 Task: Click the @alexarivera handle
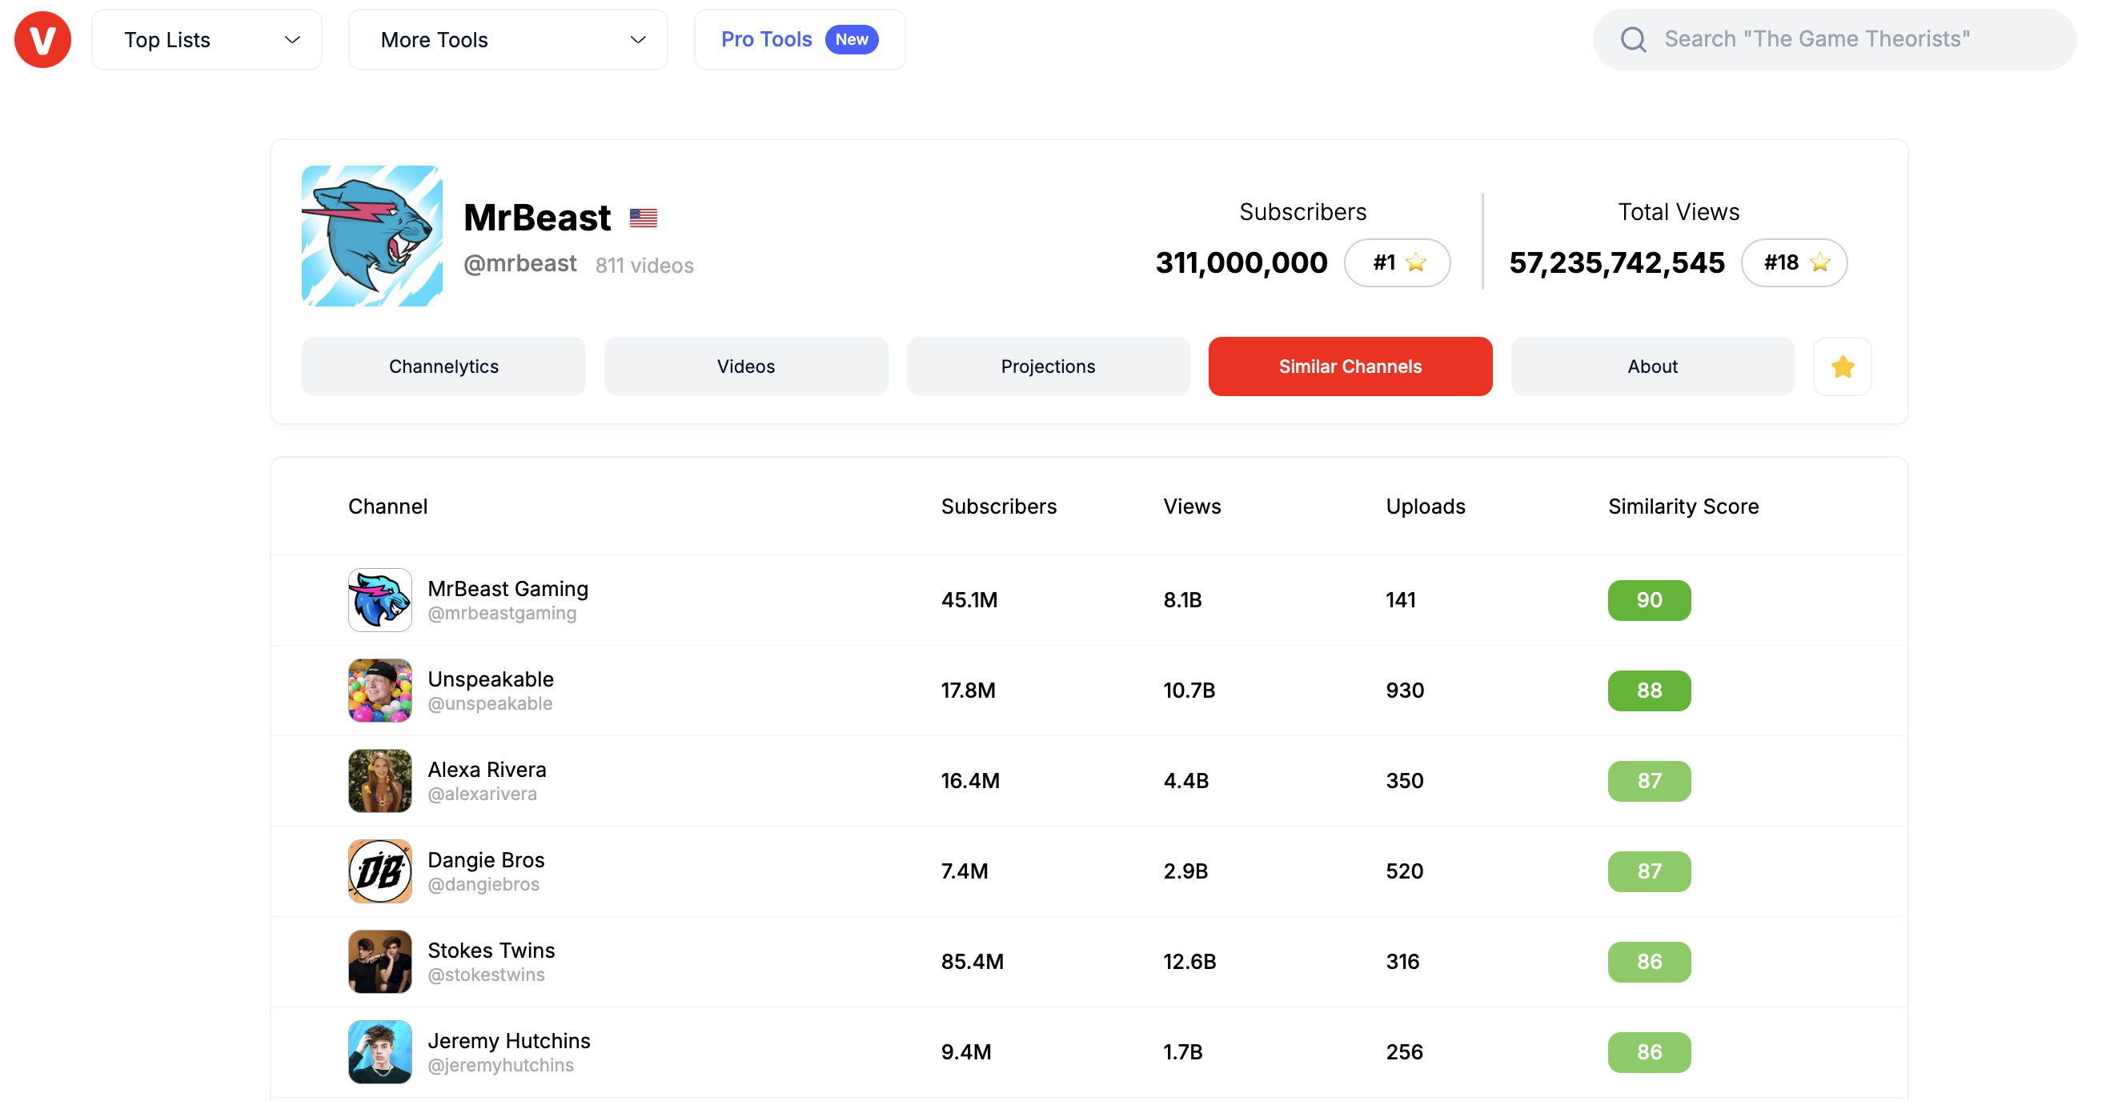tap(482, 795)
